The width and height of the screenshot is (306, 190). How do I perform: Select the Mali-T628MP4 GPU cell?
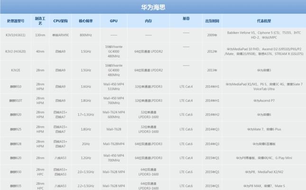[113, 144]
